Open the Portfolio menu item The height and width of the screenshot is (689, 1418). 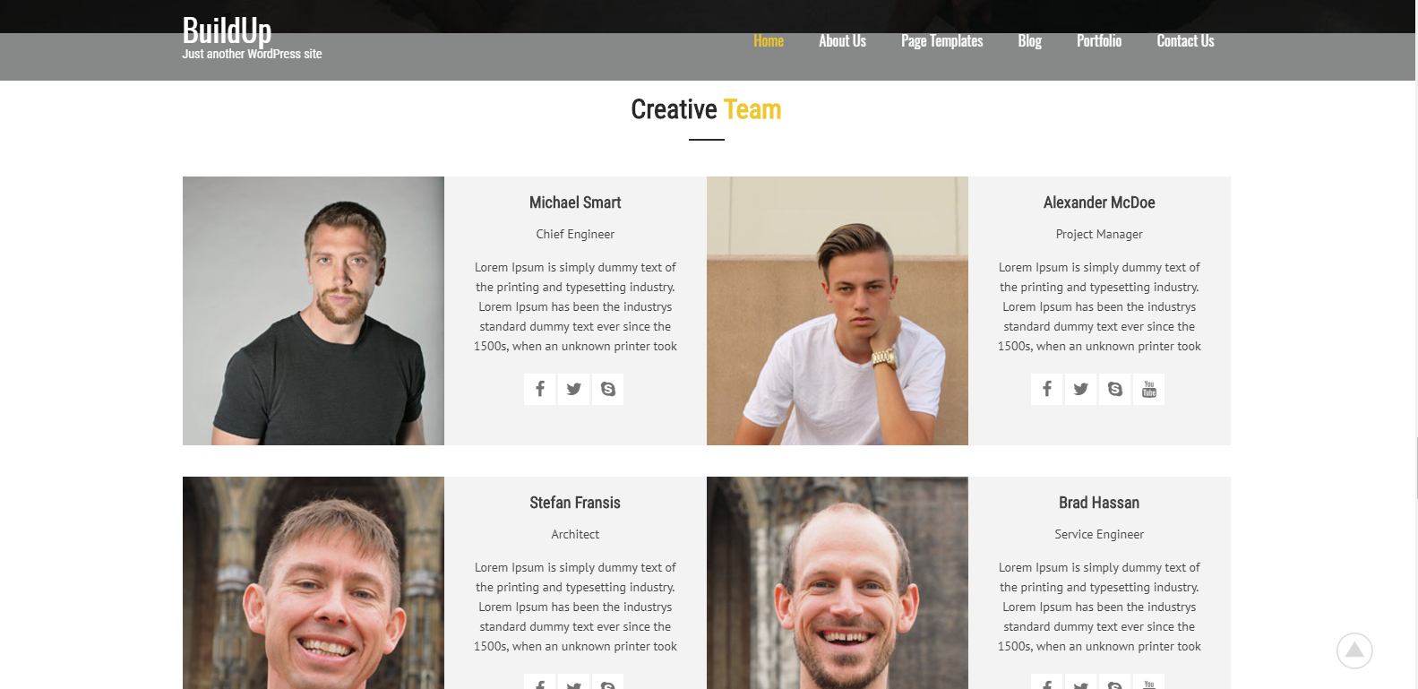1099,41
